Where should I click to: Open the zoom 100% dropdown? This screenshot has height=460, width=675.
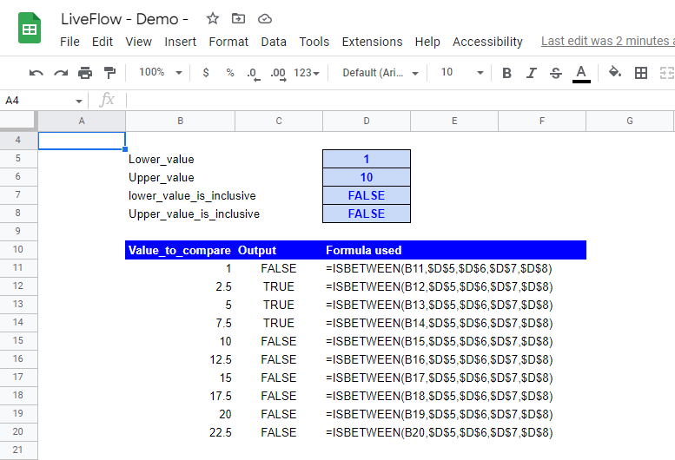click(160, 72)
